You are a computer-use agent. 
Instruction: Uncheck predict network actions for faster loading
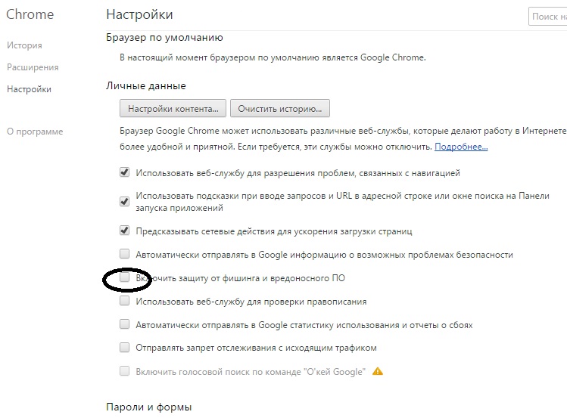(124, 231)
